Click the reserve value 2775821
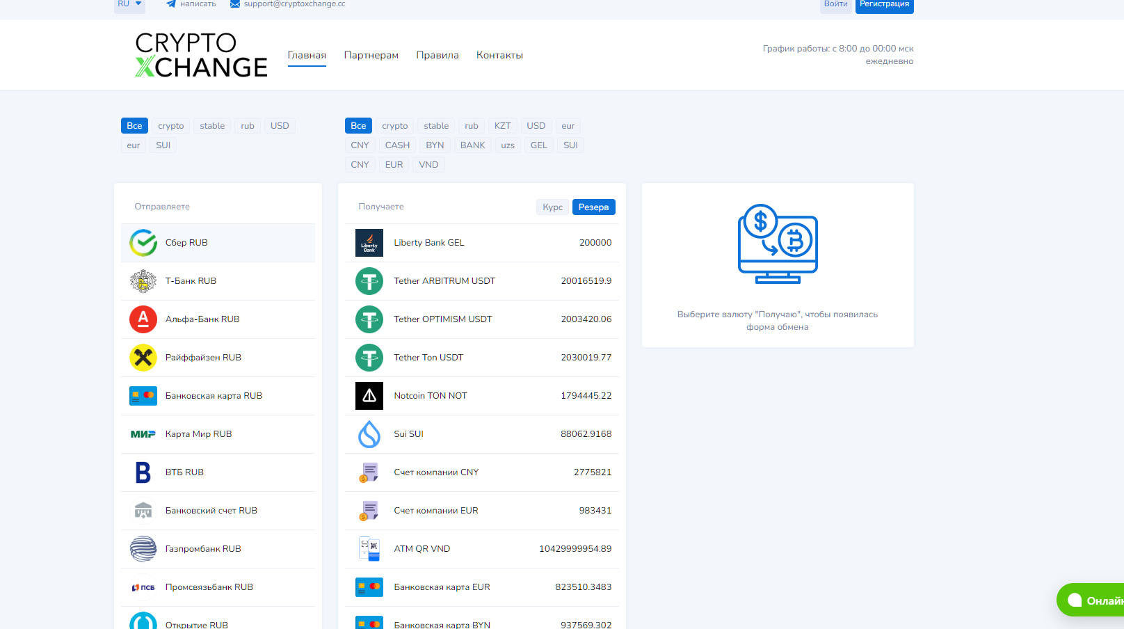Image resolution: width=1124 pixels, height=629 pixels. click(593, 472)
